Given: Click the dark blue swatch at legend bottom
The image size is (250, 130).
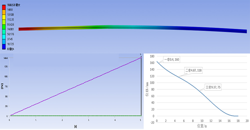Looking at the screenshot, I should click(x=3, y=46).
